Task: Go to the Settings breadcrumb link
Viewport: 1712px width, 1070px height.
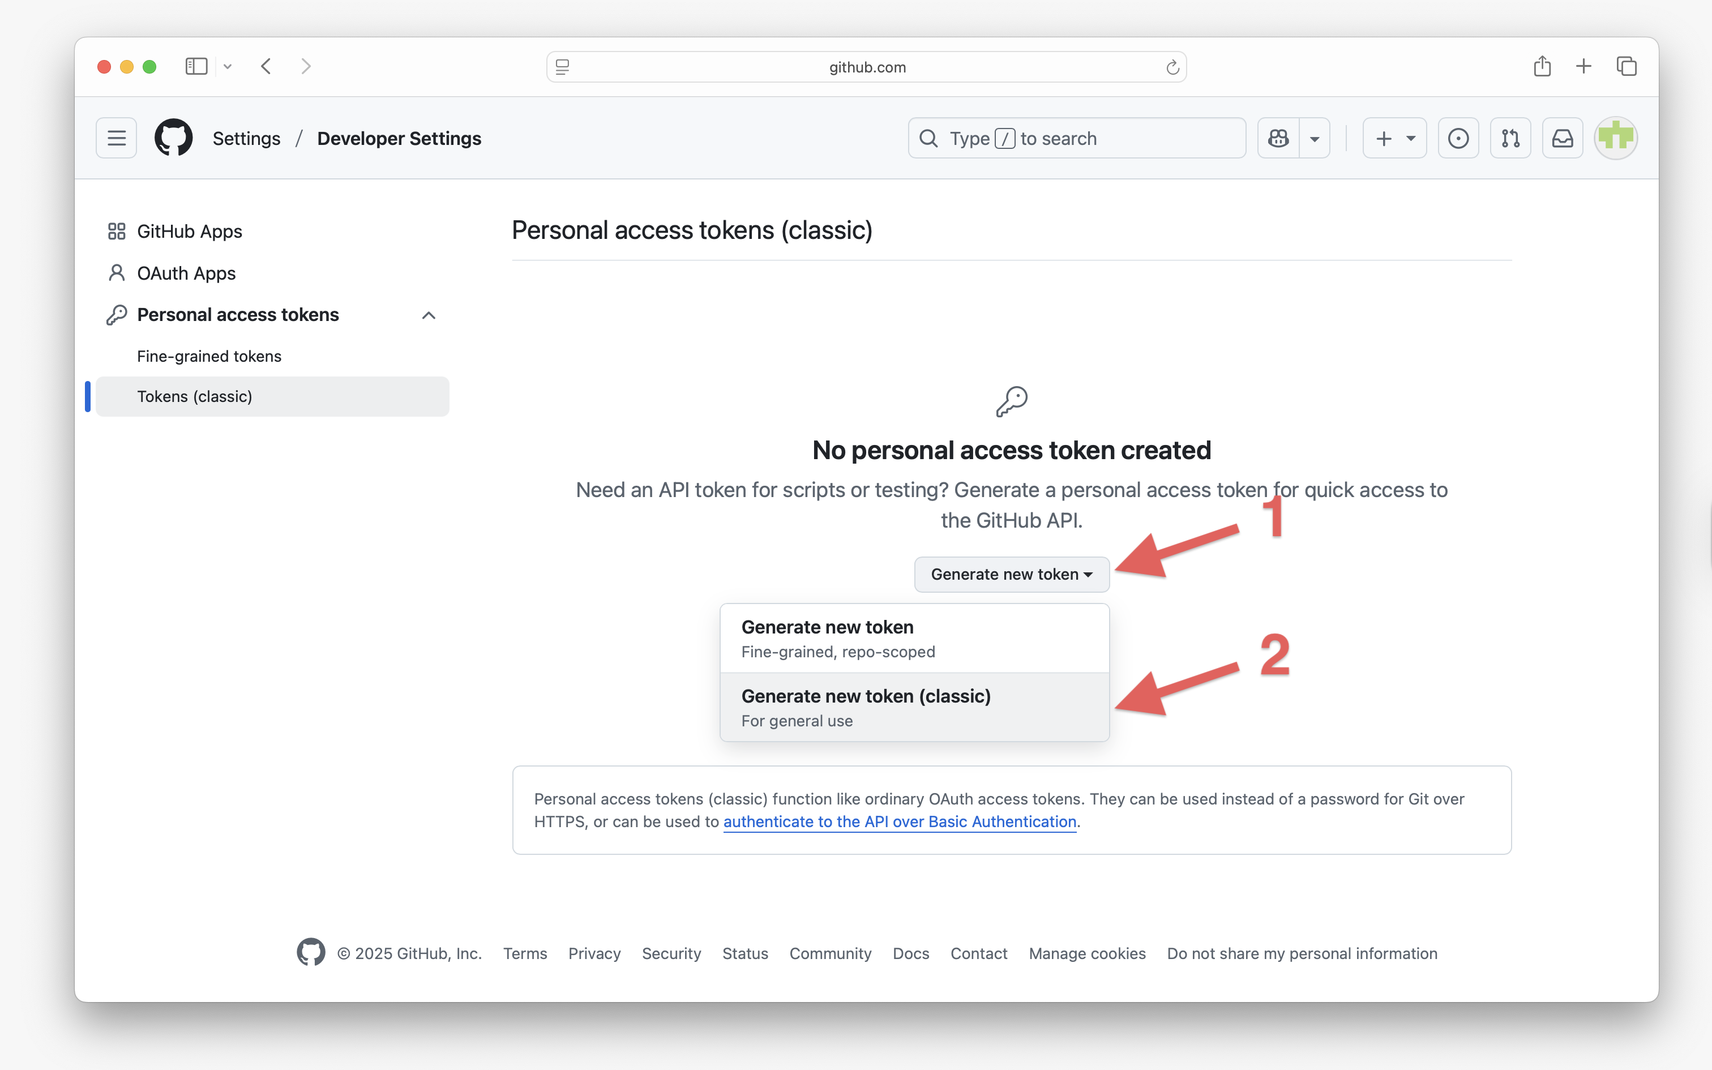Action: coord(246,138)
